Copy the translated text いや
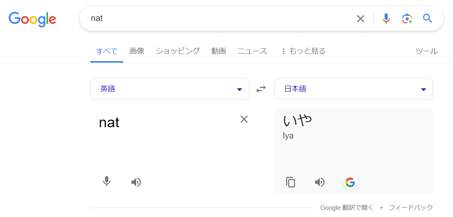The width and height of the screenshot is (453, 217). (291, 182)
